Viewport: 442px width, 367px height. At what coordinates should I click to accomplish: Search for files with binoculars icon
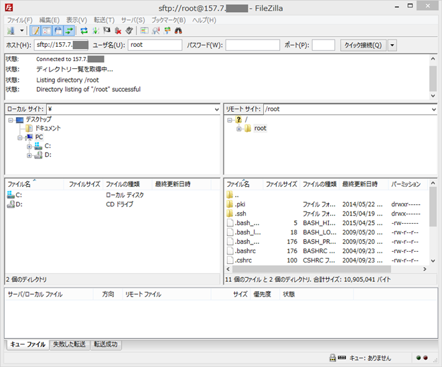tap(178, 30)
